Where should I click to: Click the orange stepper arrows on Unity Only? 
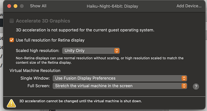tap(117, 51)
